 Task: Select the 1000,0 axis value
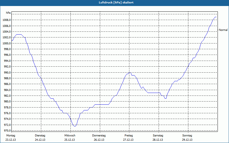coord(6,43)
